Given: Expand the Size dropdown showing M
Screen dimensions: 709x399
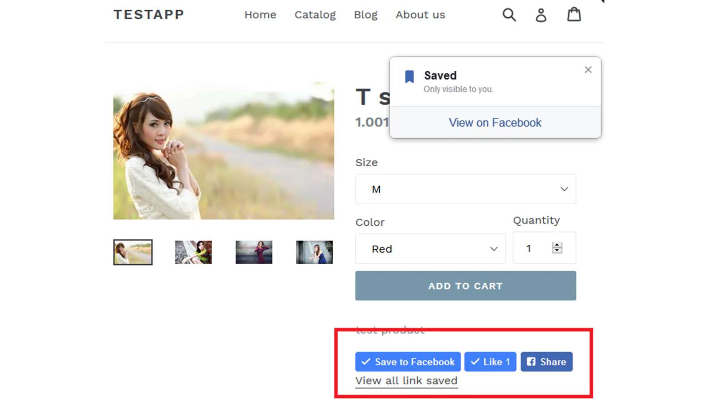Looking at the screenshot, I should [x=465, y=189].
